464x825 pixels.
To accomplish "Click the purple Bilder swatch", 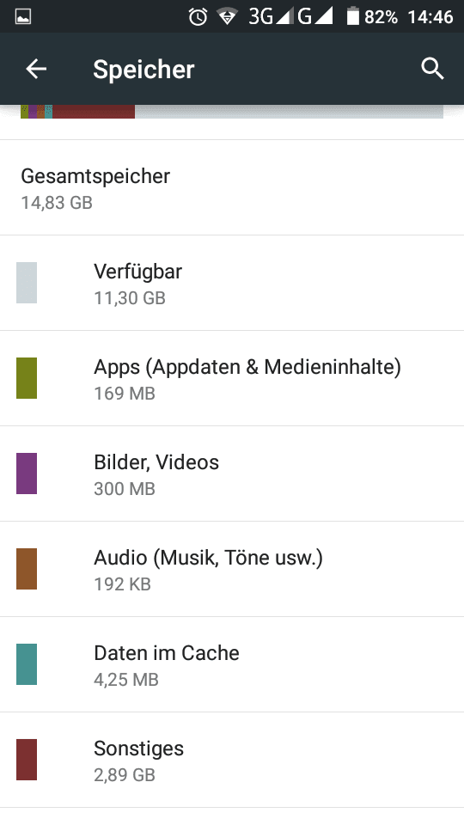I will pos(27,474).
